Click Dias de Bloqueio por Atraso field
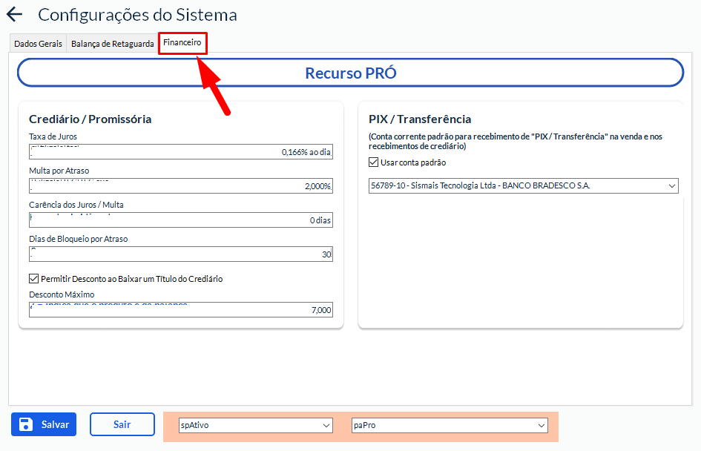This screenshot has width=701, height=451. click(181, 254)
